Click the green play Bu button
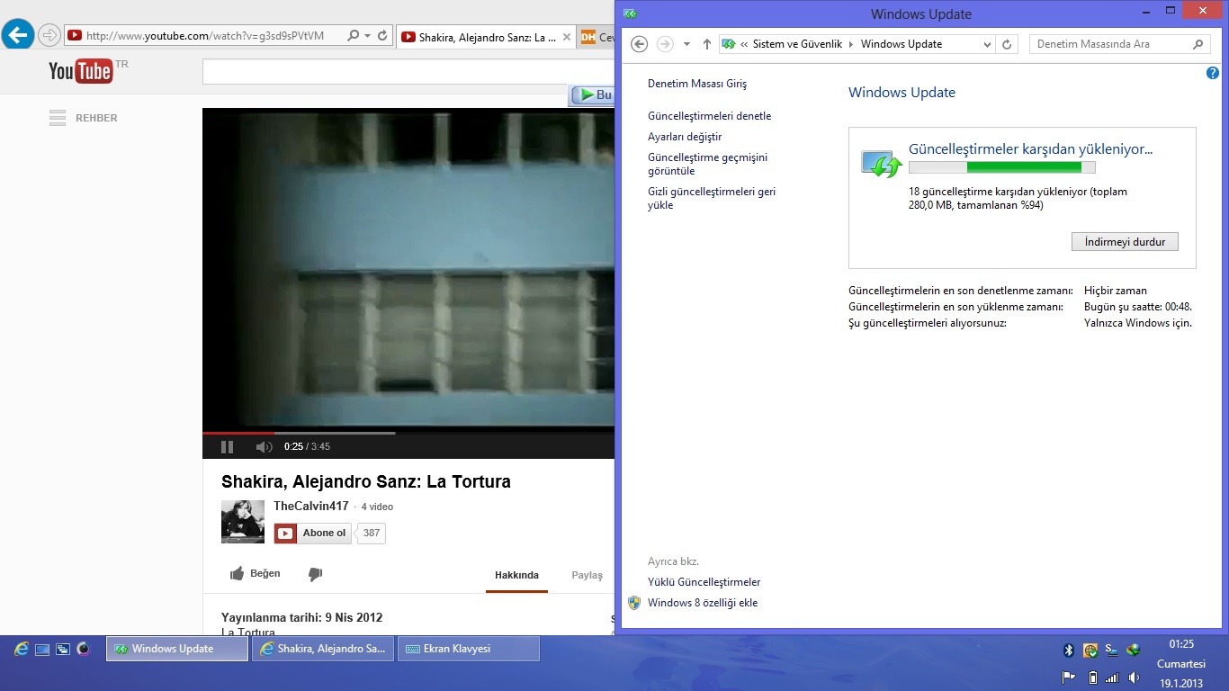This screenshot has width=1229, height=691. (592, 94)
